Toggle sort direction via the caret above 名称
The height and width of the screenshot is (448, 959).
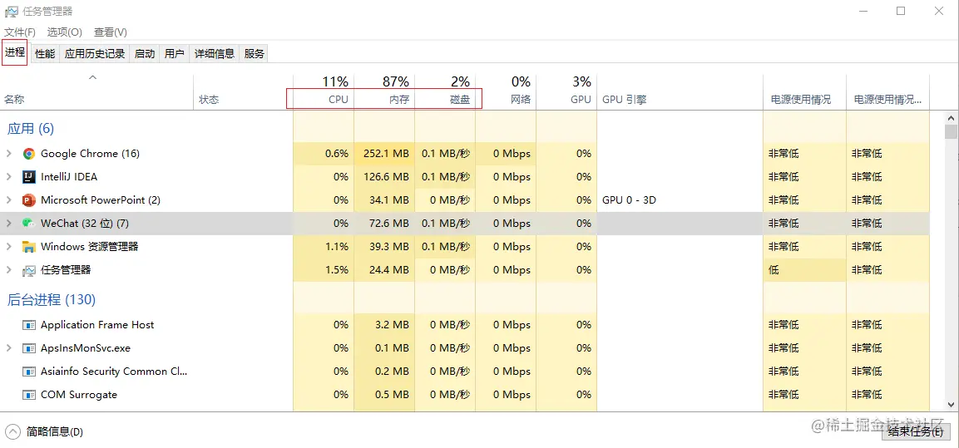click(x=93, y=77)
